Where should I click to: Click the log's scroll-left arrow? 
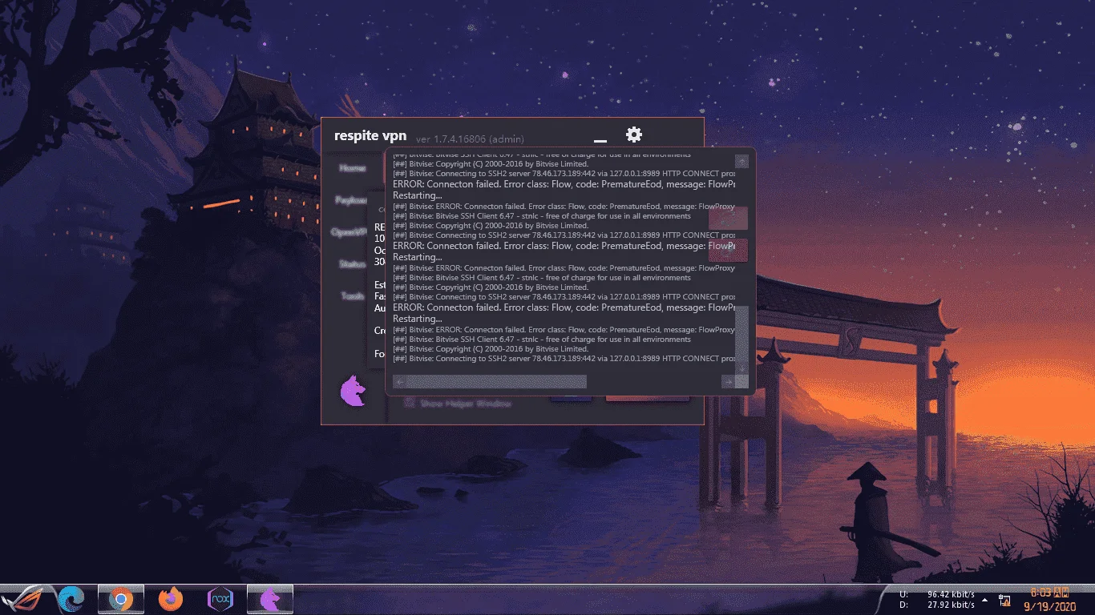pyautogui.click(x=399, y=382)
